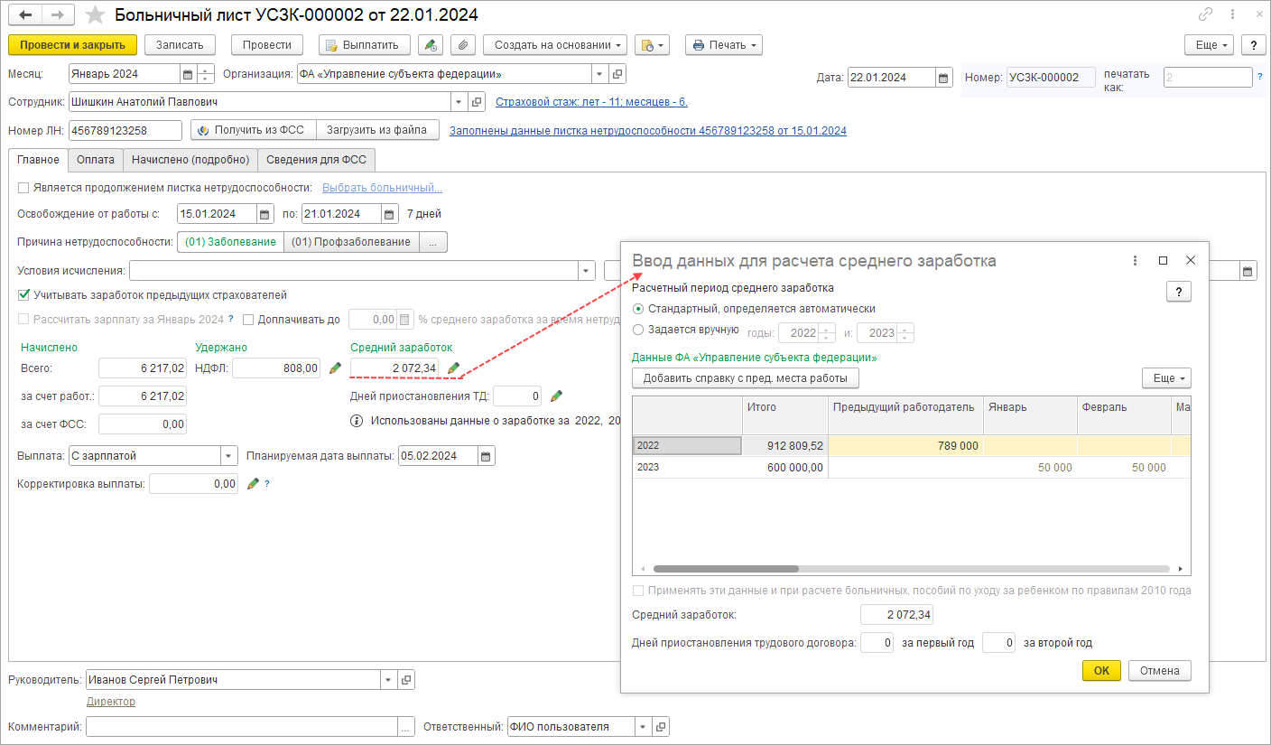Click the info icon near Использованы данные
The height and width of the screenshot is (745, 1271).
pyautogui.click(x=357, y=421)
